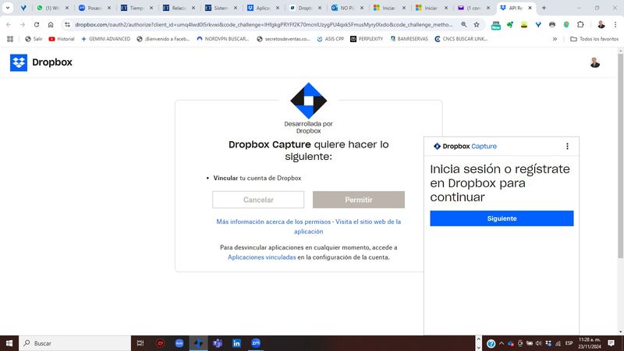Click the browser forward arrow
The image size is (624, 351).
point(23,25)
